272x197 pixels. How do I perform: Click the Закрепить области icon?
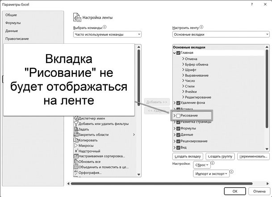(x=76, y=134)
